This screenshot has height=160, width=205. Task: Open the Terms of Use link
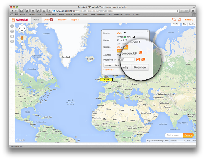(191, 141)
